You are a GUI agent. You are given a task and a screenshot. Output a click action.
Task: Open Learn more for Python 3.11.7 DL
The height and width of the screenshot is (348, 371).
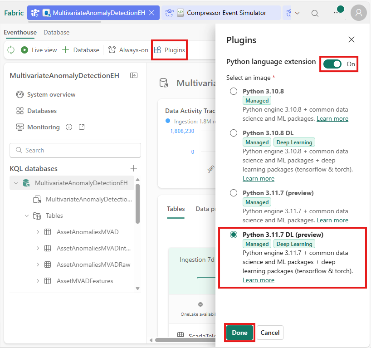[x=259, y=280]
